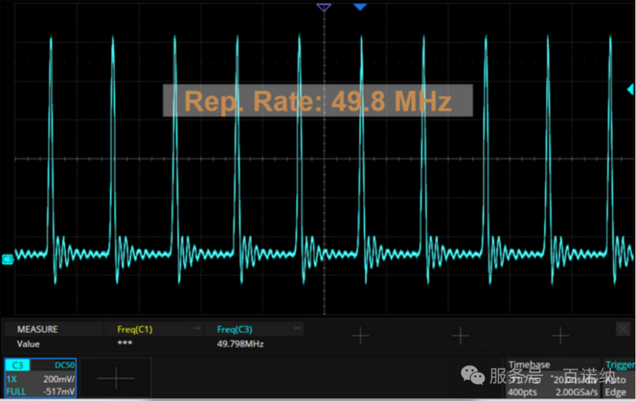The image size is (636, 401).
Task: Collapse the Freq(C3) measurement with its minus icon
Action: pyautogui.click(x=297, y=329)
